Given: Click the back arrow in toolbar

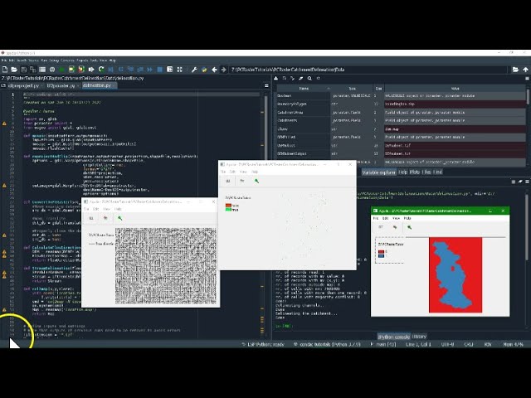Looking at the screenshot, I should tap(214, 70).
